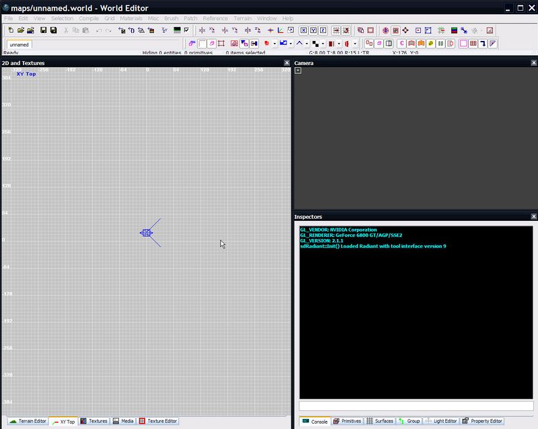Click inside the unnamed texture field
Image resolution: width=538 pixels, height=429 pixels.
coord(20,44)
